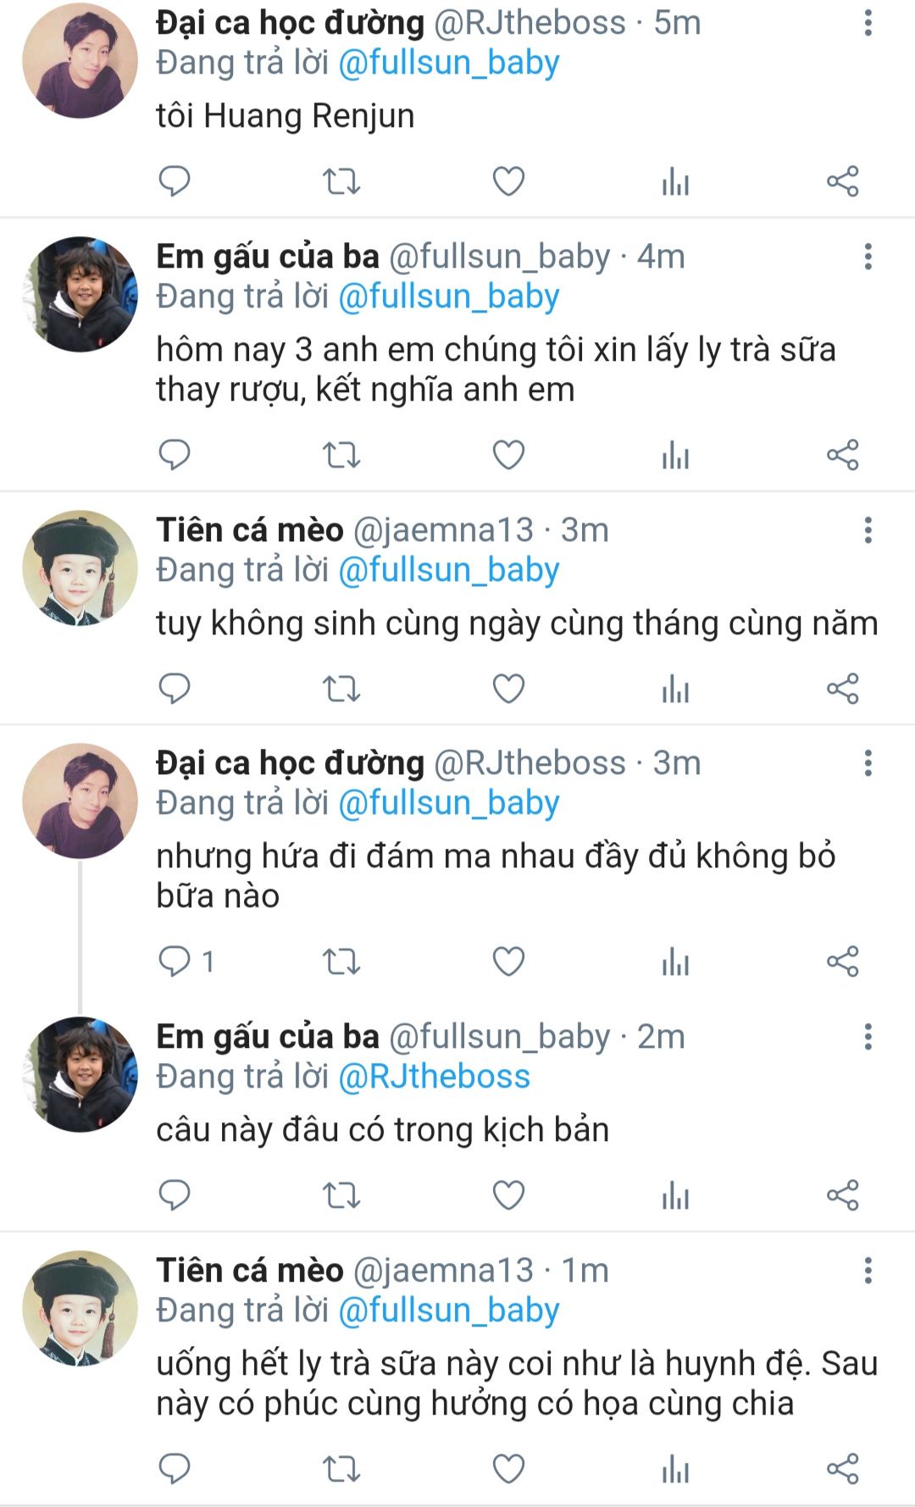This screenshot has width=915, height=1507.
Task: Open replies on "nhưng hứa đi đám ma" tweet
Action: click(186, 961)
